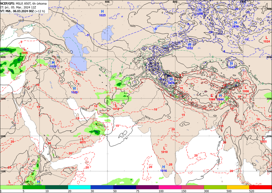Viewport: 272px width, 193px height.
Task: Click the legend value '520'
Action: click(252, 191)
